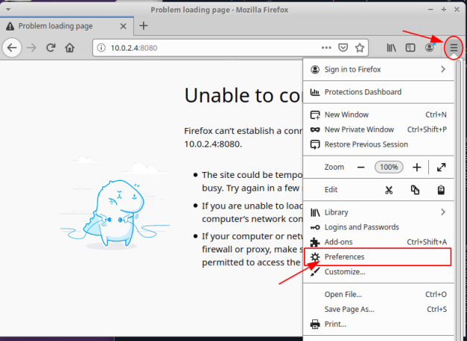Viewport: 467px width, 341px height.
Task: Open Add-ons from the menu
Action: tap(378, 242)
